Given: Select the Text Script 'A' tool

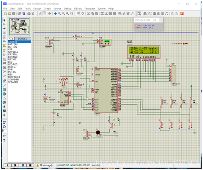Looking at the screenshot, I should coord(4,107).
